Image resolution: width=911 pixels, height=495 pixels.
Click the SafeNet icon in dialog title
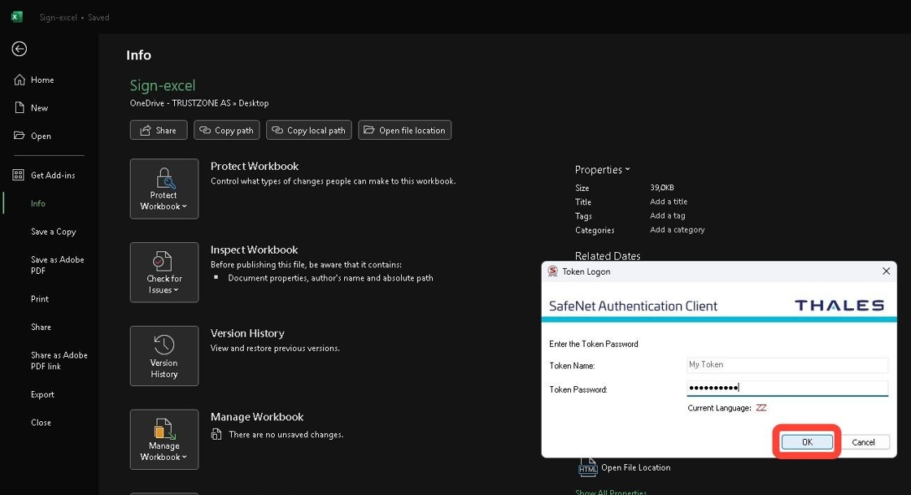(x=552, y=271)
